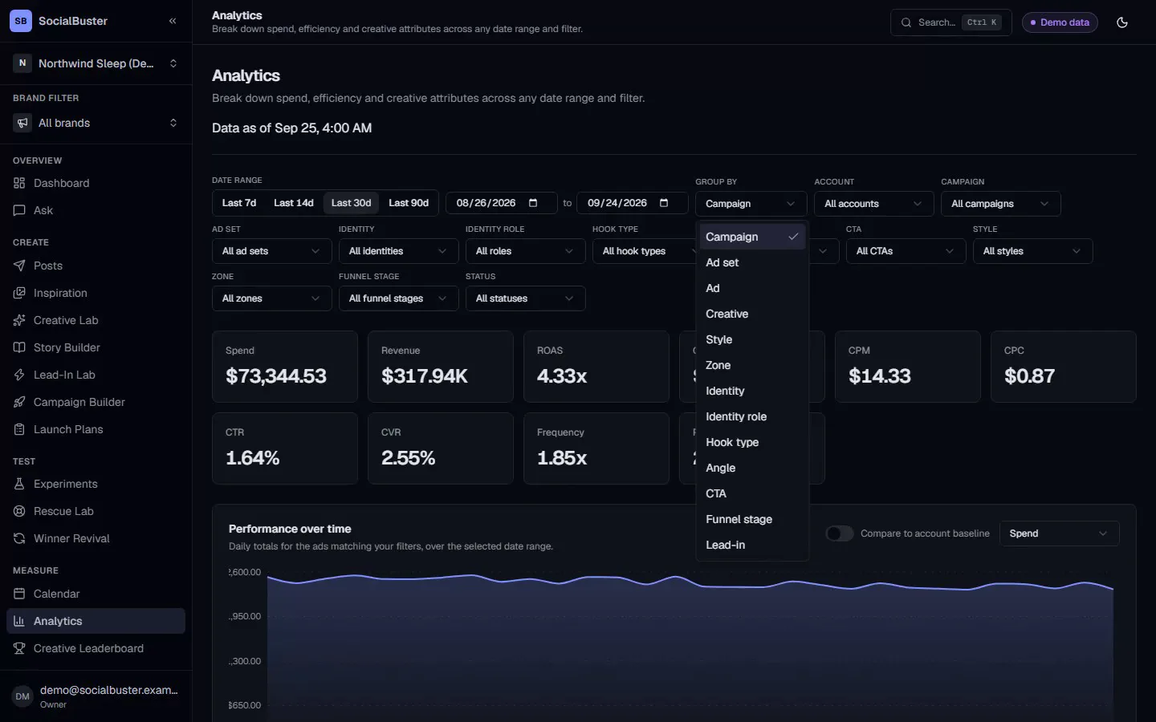The width and height of the screenshot is (1156, 722).
Task: Select the Last 7d date range
Action: [239, 203]
